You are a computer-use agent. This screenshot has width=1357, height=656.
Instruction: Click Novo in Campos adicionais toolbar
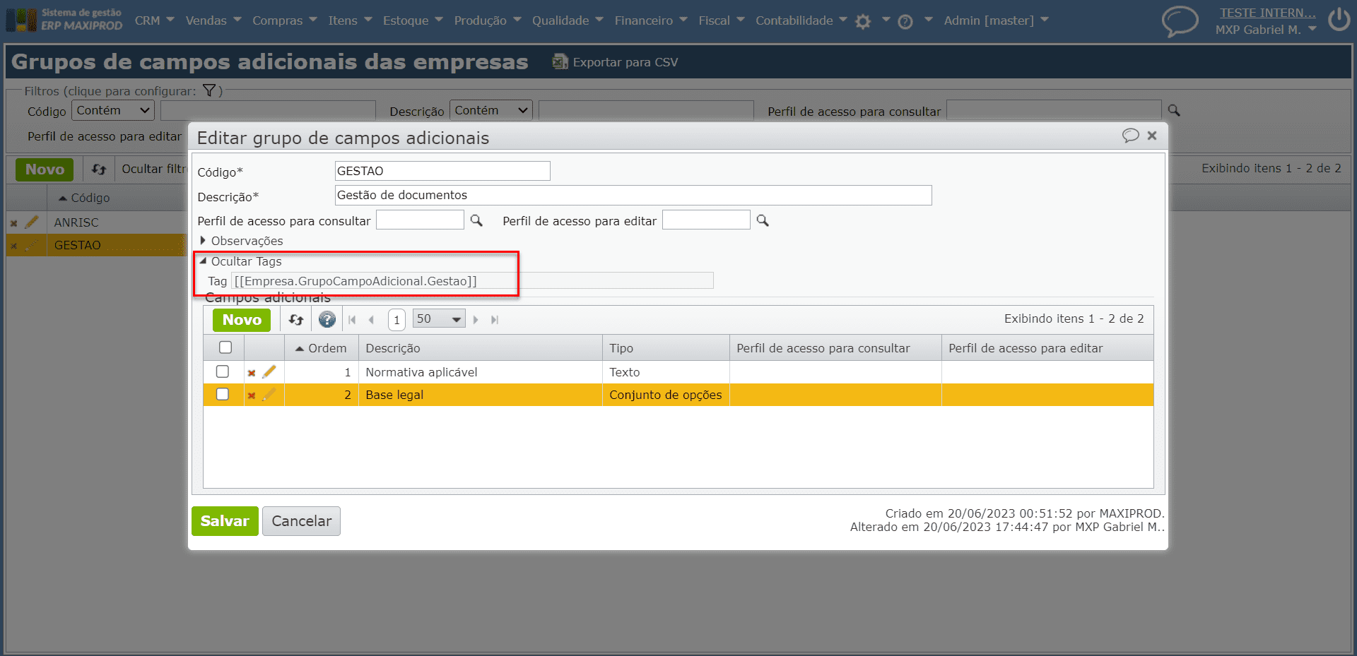tap(242, 320)
